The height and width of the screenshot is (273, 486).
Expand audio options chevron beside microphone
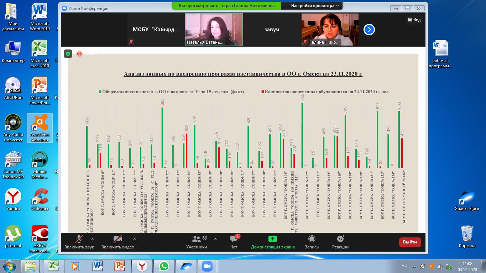click(x=93, y=239)
